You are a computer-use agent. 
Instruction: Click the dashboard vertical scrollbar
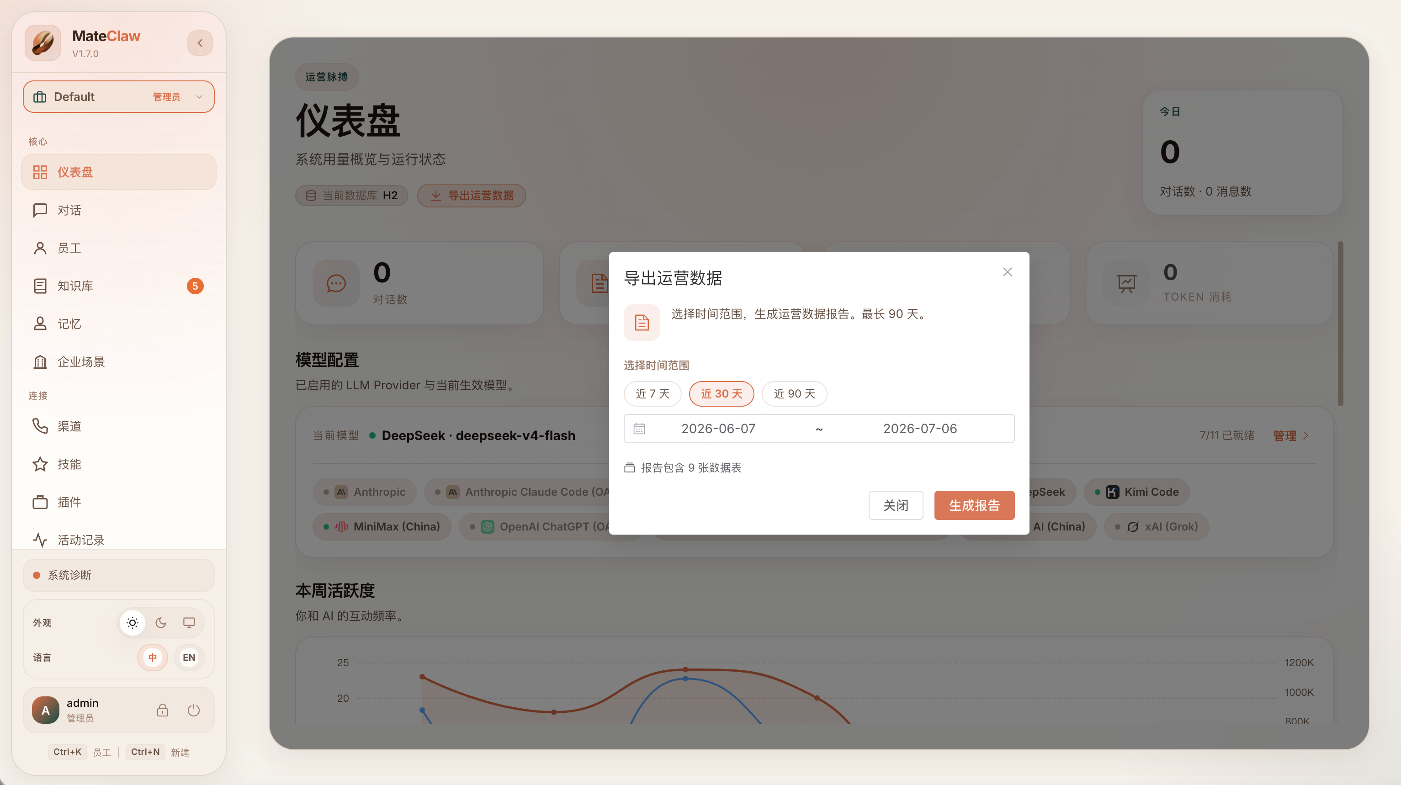click(x=1341, y=324)
